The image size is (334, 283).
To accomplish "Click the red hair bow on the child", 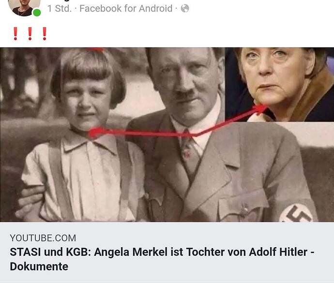I will [x=95, y=50].
